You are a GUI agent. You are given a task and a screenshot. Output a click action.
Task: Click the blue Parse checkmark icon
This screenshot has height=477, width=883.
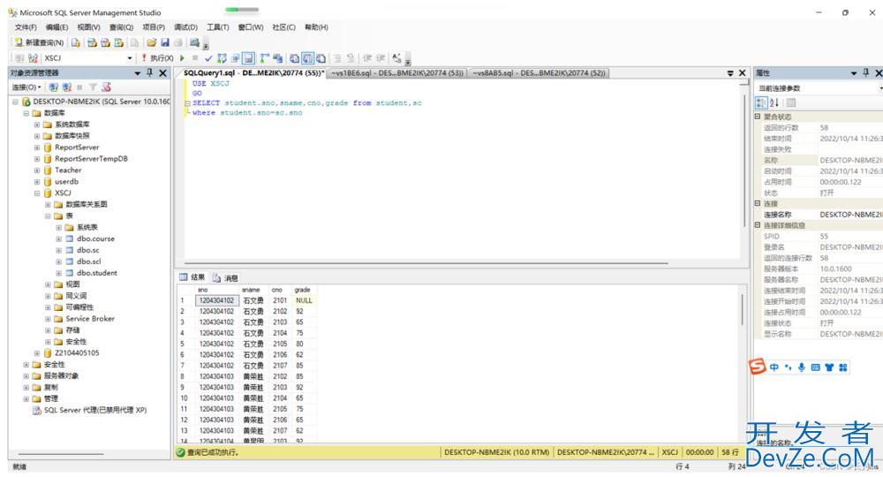(208, 58)
